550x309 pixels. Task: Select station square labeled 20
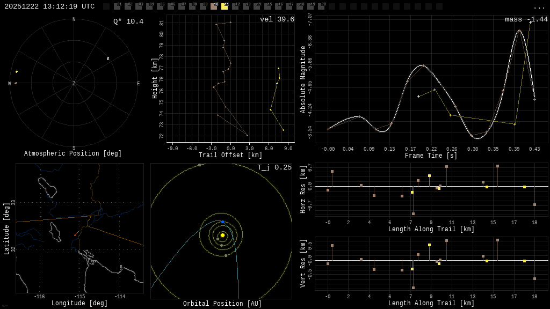pos(321,6)
